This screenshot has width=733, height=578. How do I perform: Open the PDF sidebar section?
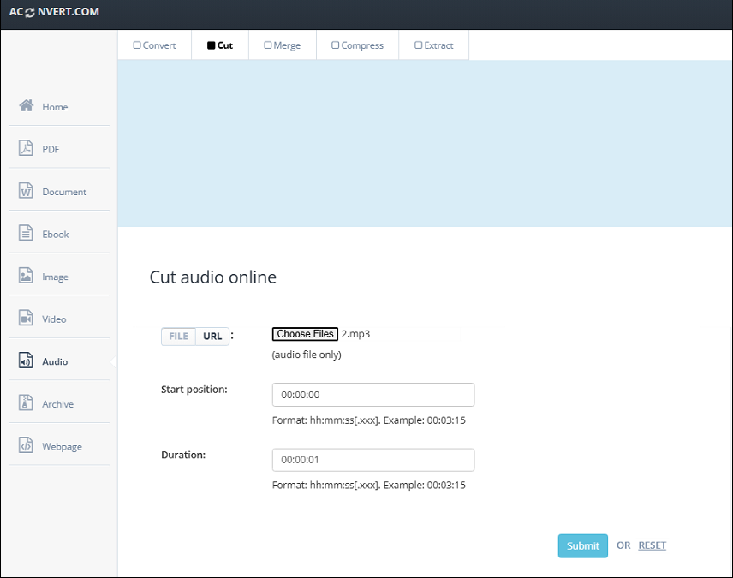coord(59,149)
